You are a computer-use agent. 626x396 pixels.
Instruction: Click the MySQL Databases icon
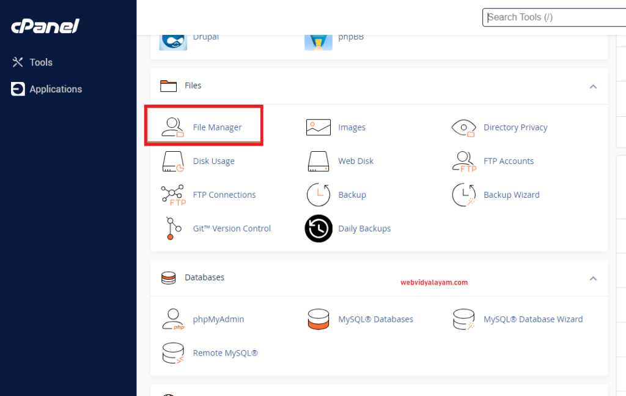[318, 319]
